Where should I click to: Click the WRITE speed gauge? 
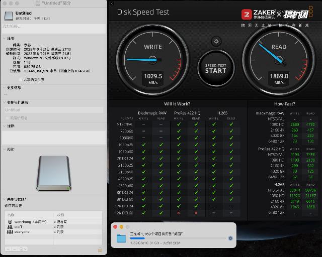click(x=153, y=60)
